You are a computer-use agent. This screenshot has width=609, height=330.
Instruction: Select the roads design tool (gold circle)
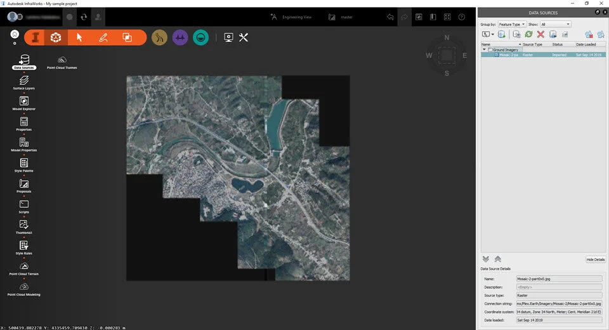click(159, 37)
